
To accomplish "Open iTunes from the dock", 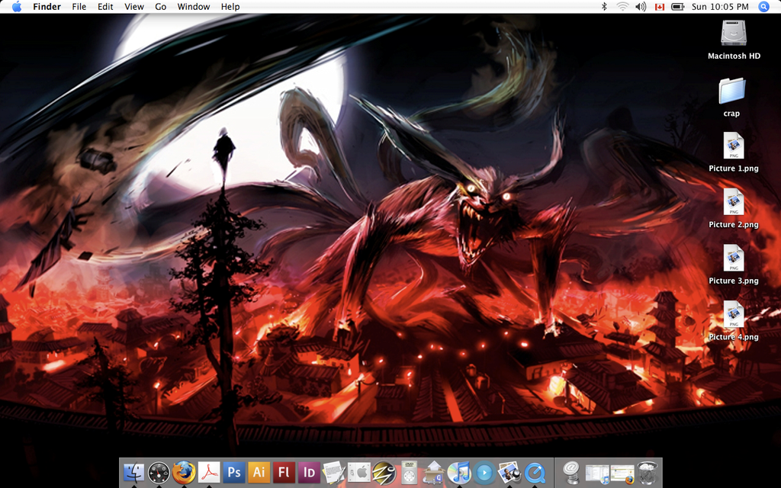I will (458, 473).
